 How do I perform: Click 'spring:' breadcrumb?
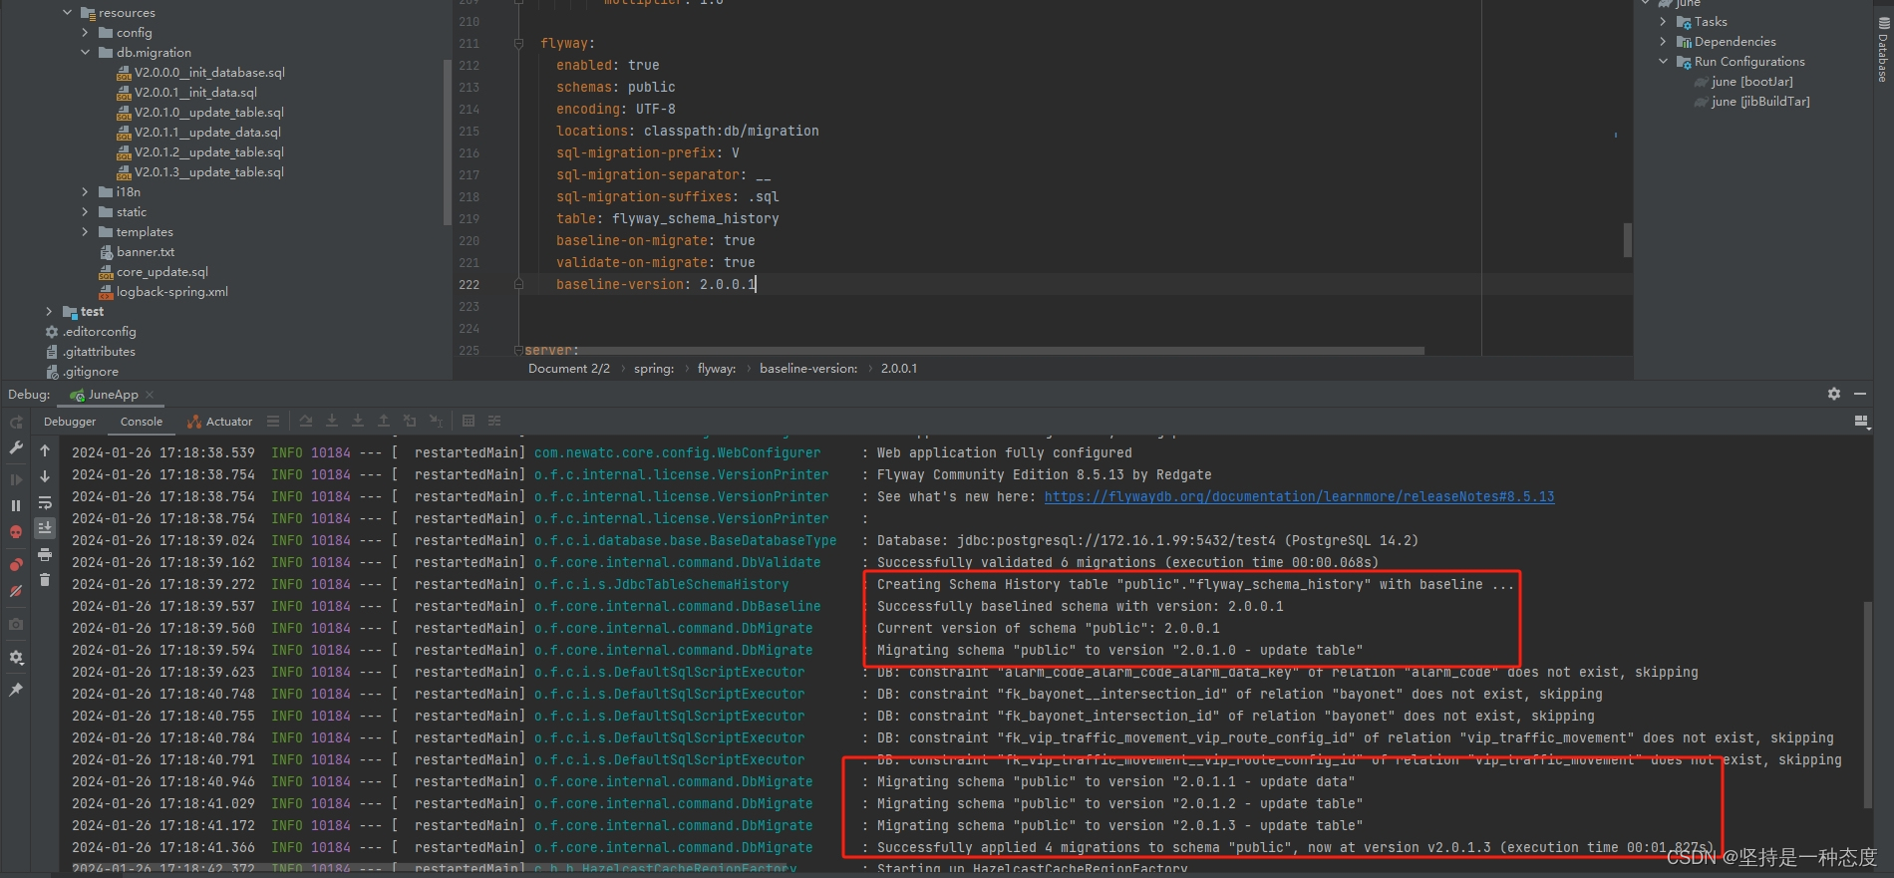point(654,369)
